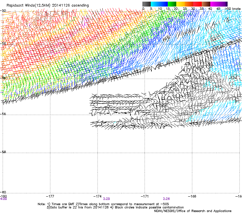Click the 'Data buffer is 22 hrs' note line
The height and width of the screenshot is (213, 242).
(x=115, y=207)
